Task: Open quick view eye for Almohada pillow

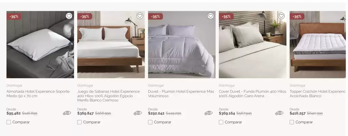Action: pyautogui.click(x=67, y=113)
